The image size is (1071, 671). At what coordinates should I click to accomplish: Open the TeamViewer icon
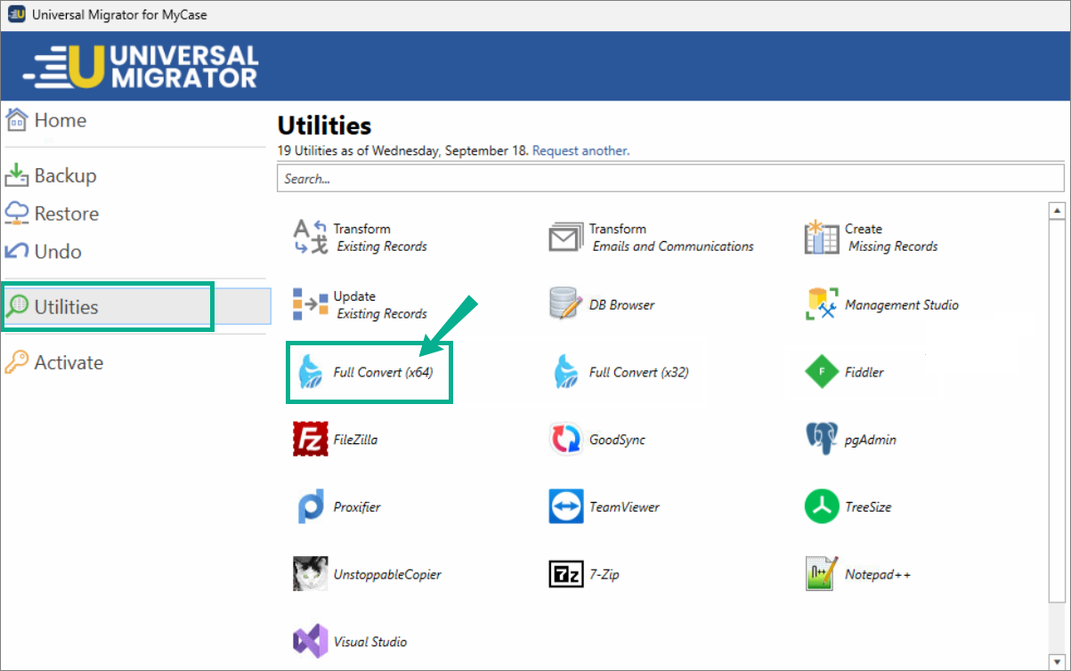tap(565, 507)
